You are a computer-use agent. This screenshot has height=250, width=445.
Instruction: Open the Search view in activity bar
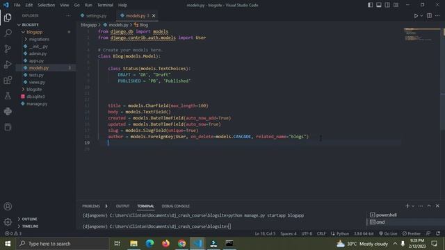(8, 33)
